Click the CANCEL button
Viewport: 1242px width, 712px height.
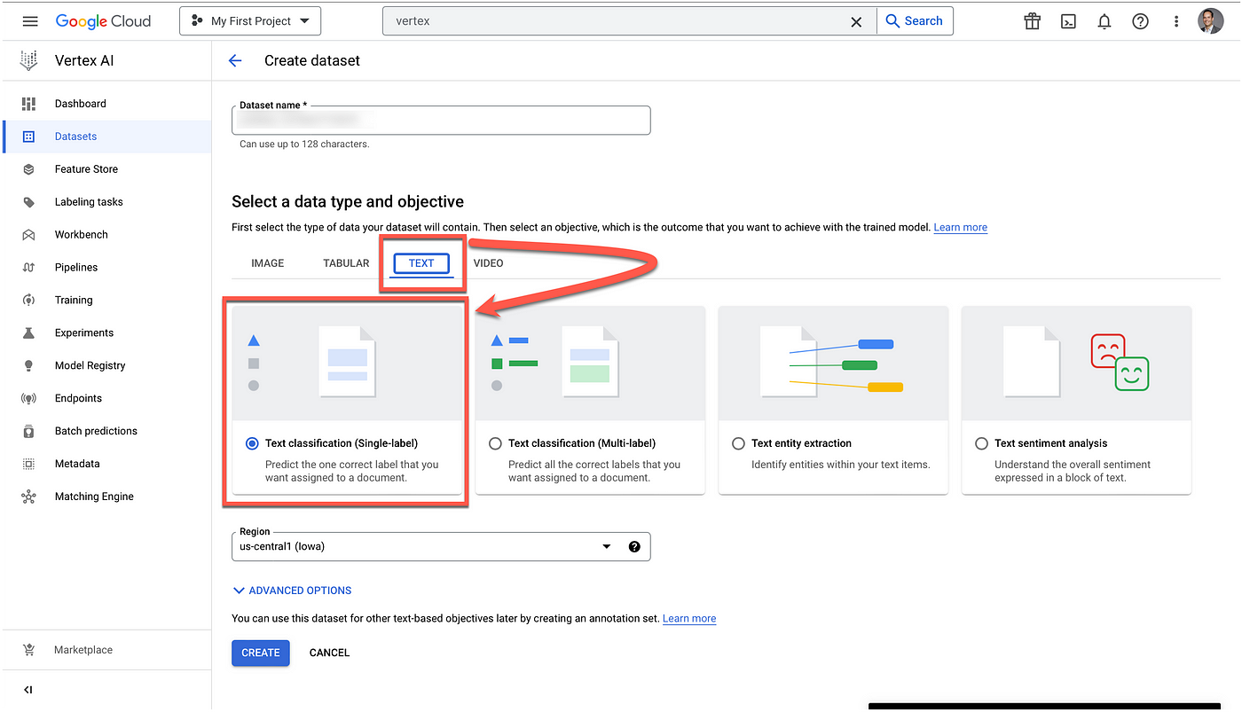click(x=329, y=653)
